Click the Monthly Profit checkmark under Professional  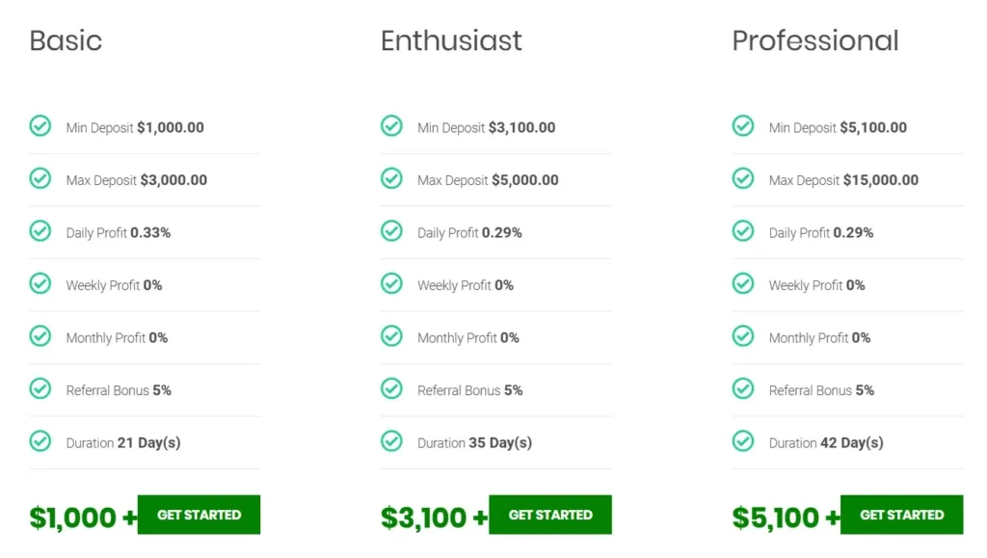(743, 336)
